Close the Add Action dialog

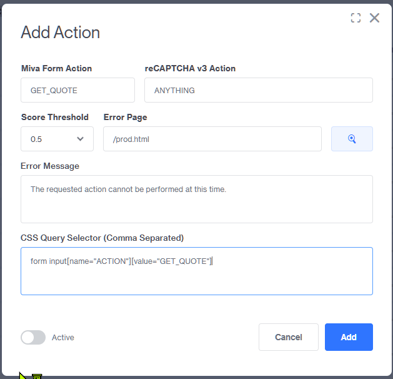pyautogui.click(x=374, y=18)
